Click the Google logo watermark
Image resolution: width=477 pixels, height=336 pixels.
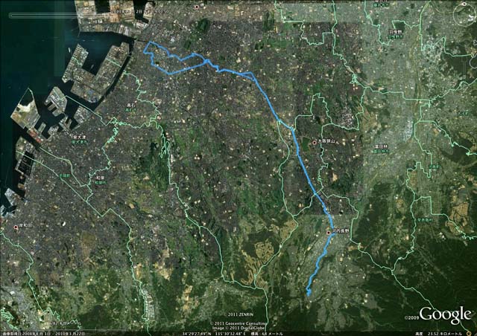(x=444, y=314)
